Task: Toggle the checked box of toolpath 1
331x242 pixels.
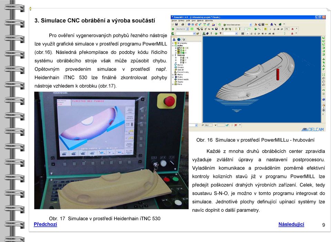Action: pos(179,48)
